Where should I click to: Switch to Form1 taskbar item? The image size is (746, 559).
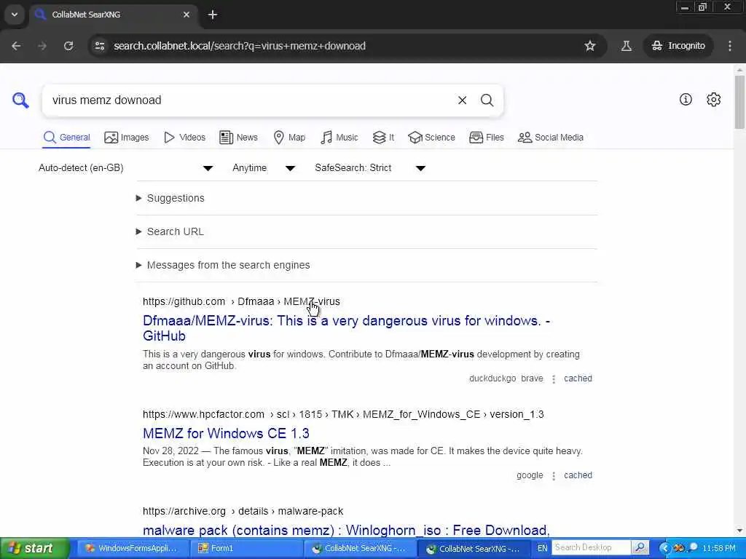pos(246,549)
